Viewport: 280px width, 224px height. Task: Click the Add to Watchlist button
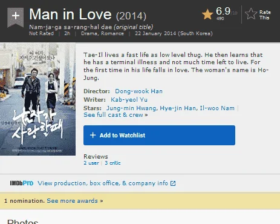tap(159, 135)
